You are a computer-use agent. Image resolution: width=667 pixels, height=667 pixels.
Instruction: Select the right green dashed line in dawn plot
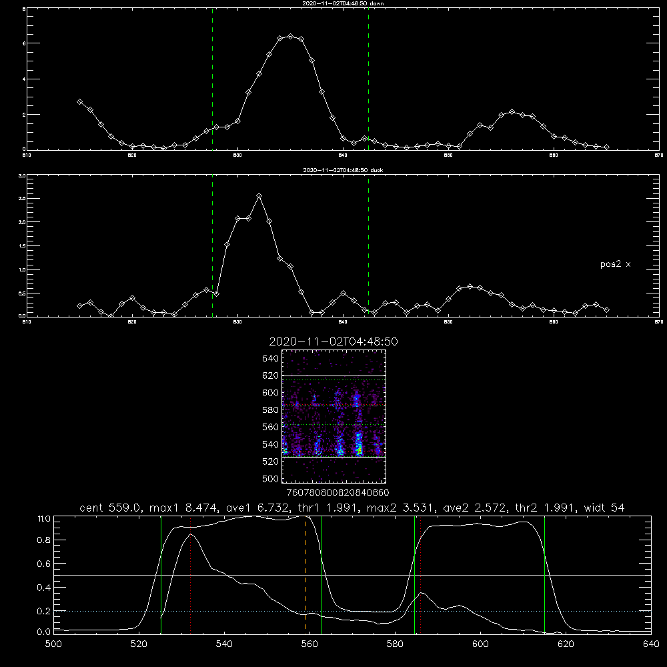click(x=368, y=79)
